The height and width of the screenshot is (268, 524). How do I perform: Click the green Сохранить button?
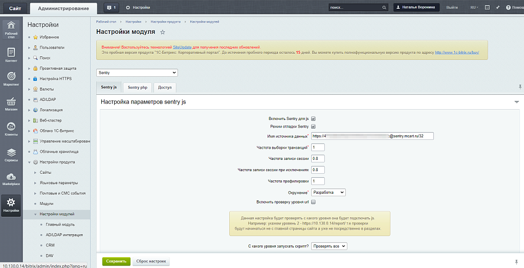[x=116, y=261]
